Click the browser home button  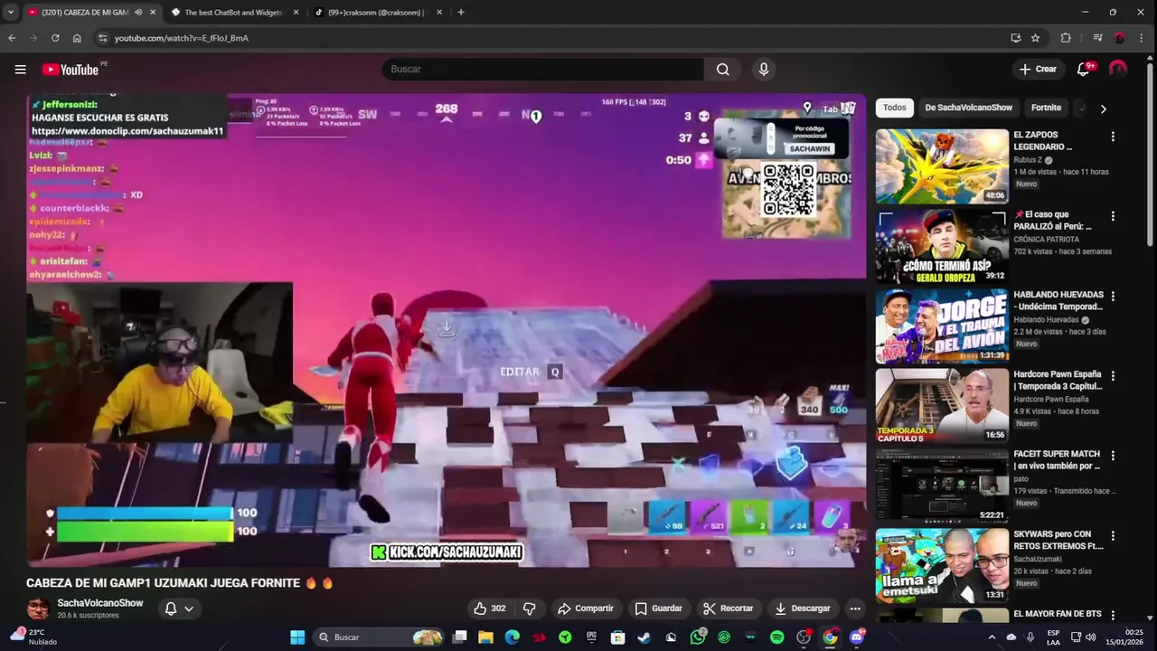(x=77, y=38)
